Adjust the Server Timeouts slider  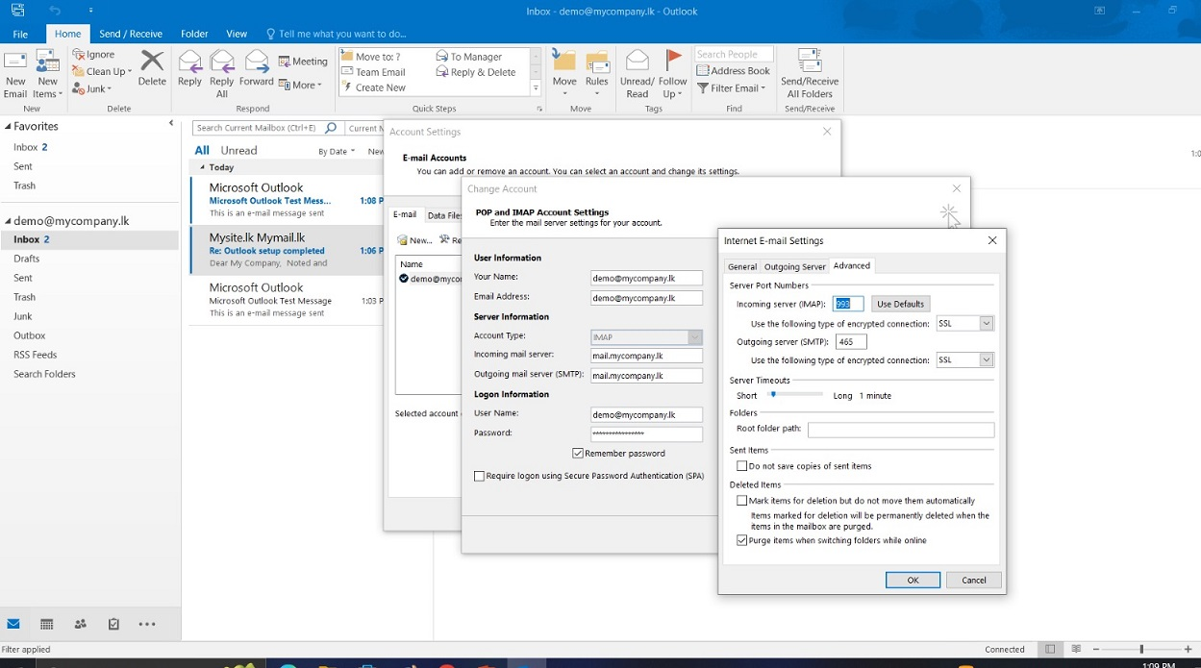coord(773,395)
